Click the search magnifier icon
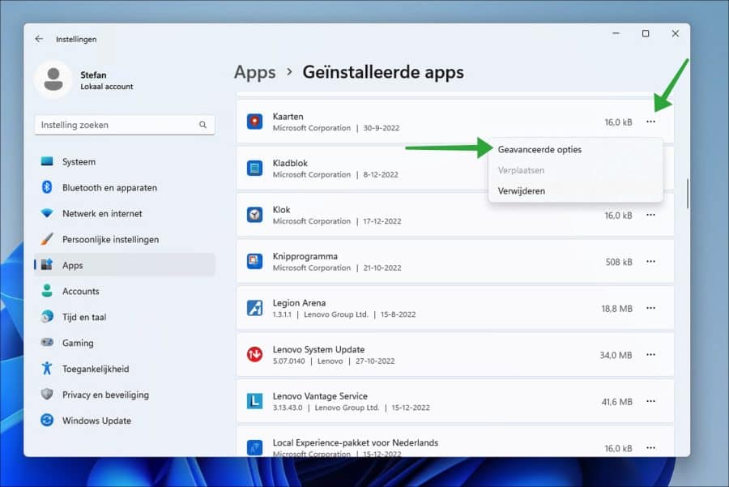Viewport: 729px width, 487px height. click(202, 125)
